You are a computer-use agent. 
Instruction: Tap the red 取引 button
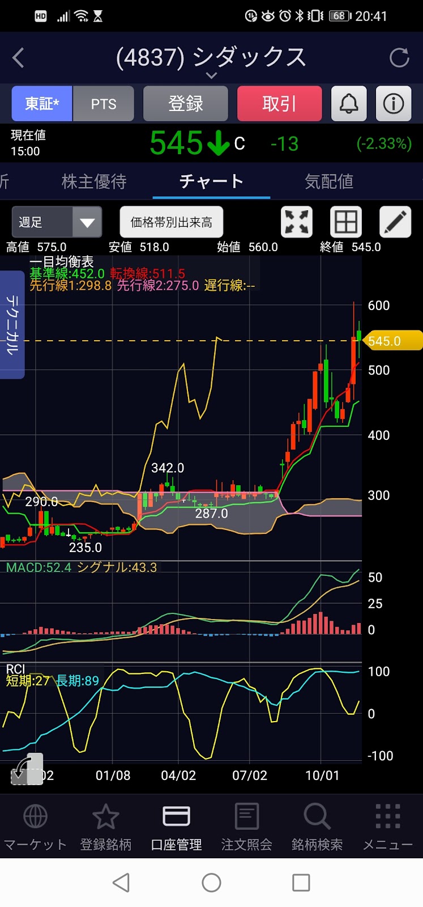tap(280, 104)
